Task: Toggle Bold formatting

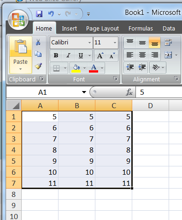Action: (56, 55)
